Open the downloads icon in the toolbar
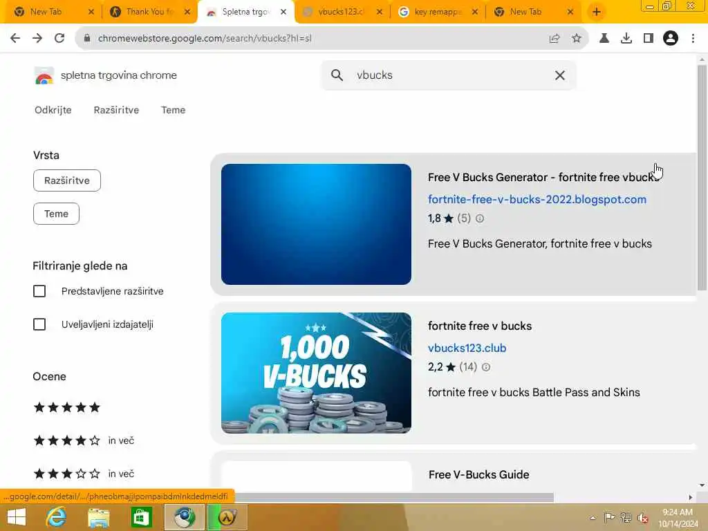Screen dimensions: 708x531 (x=626, y=39)
